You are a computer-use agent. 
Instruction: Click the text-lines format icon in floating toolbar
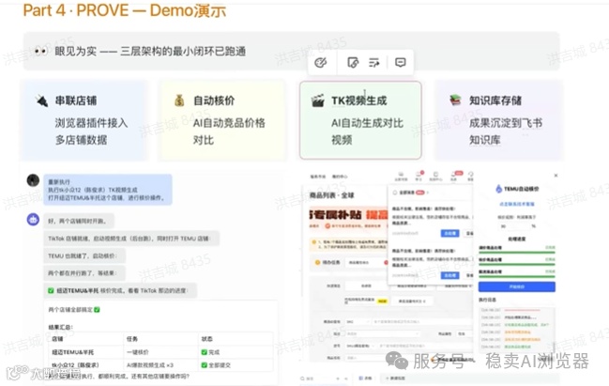click(x=374, y=63)
